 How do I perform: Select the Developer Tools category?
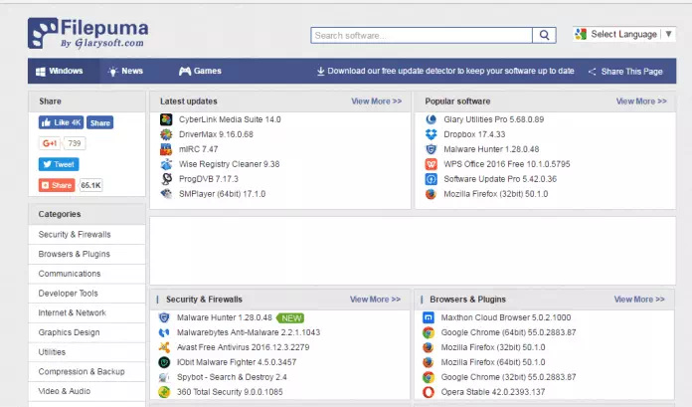coord(86,294)
